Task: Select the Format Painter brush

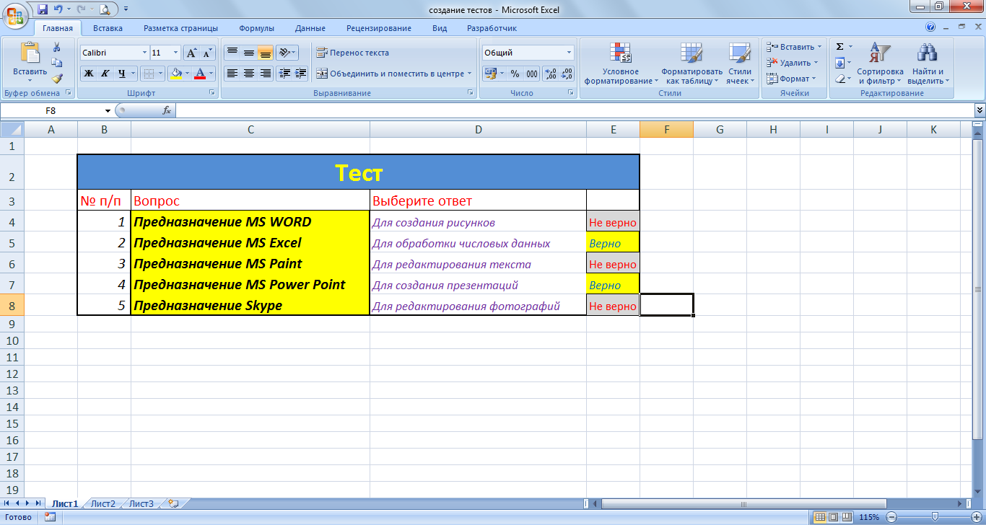Action: pyautogui.click(x=57, y=79)
